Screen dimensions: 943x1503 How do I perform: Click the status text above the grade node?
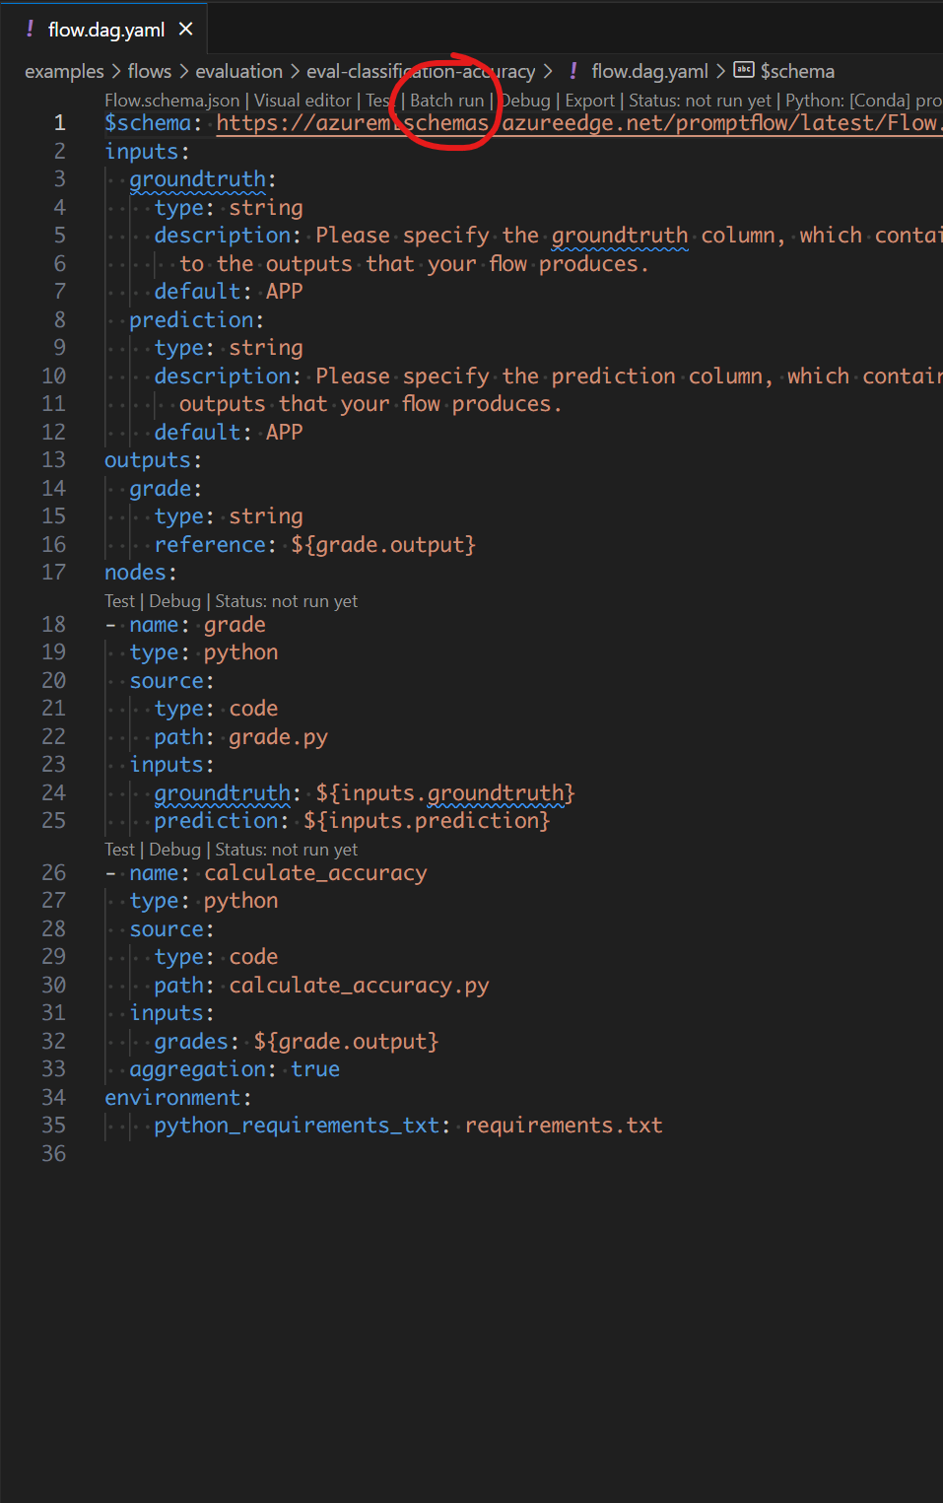coord(286,601)
